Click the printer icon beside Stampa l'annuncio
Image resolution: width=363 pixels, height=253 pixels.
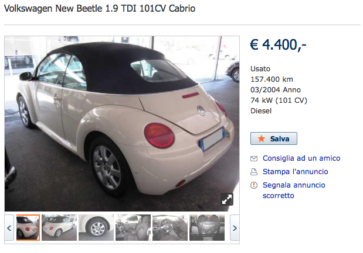click(254, 172)
